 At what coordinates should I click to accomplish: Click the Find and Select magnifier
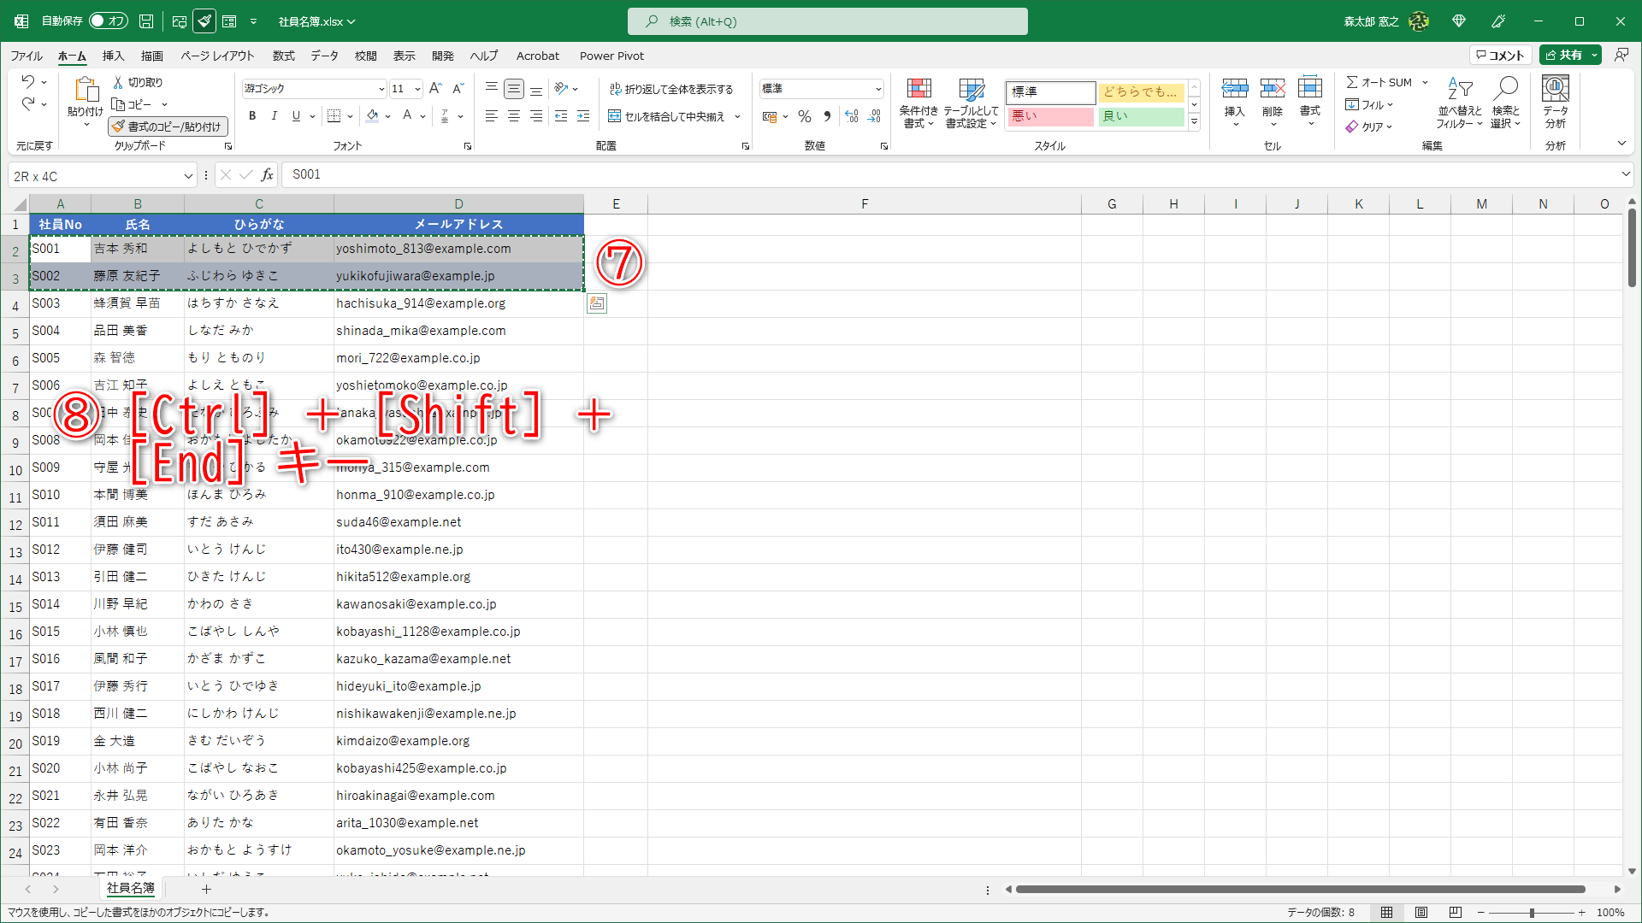coord(1505,89)
